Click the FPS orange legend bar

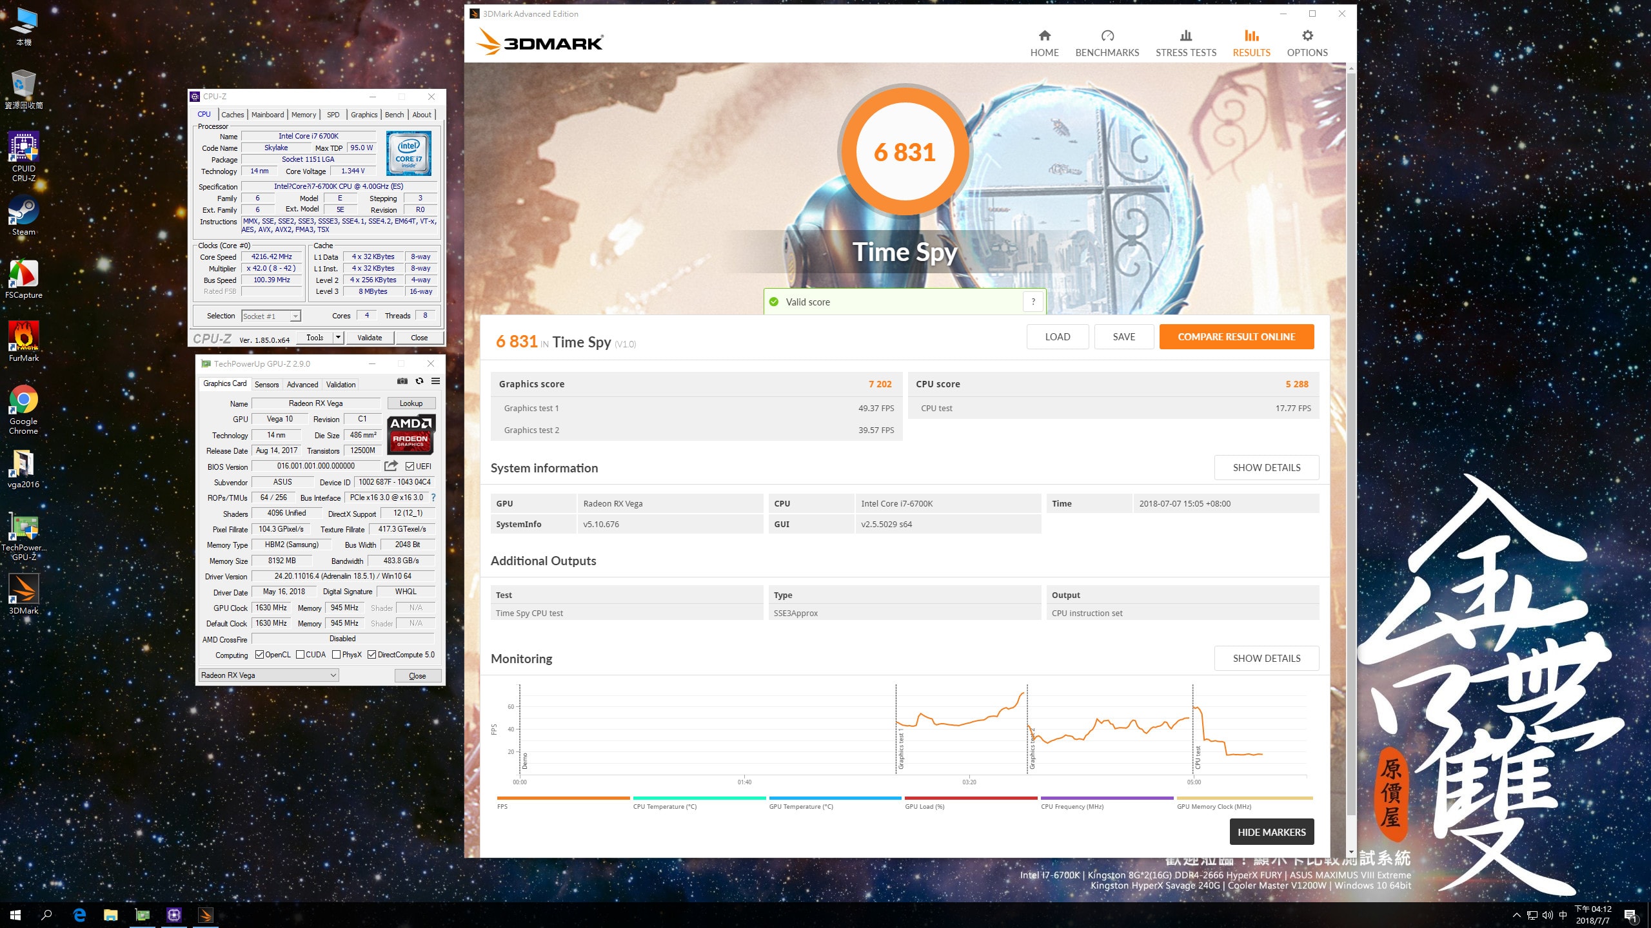[x=563, y=798]
